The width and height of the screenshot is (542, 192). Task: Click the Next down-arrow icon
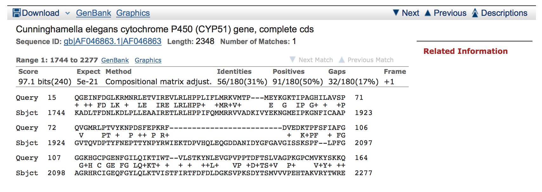396,13
